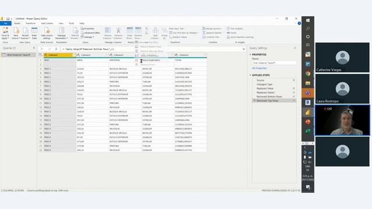Switch to the View tab

tap(61, 23)
